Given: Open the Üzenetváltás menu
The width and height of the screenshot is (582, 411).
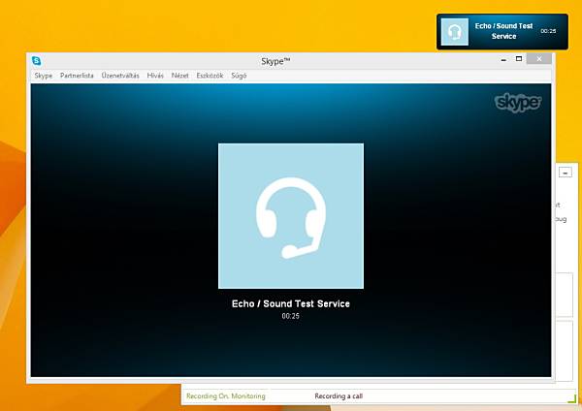Looking at the screenshot, I should click(x=120, y=76).
